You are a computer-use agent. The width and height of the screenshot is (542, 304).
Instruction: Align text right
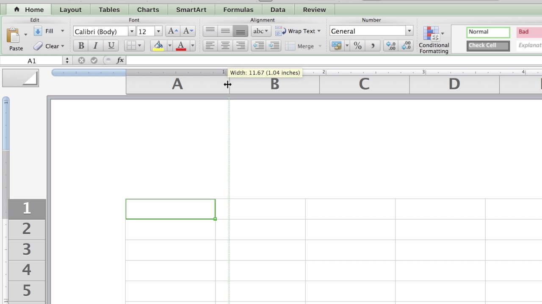[240, 46]
